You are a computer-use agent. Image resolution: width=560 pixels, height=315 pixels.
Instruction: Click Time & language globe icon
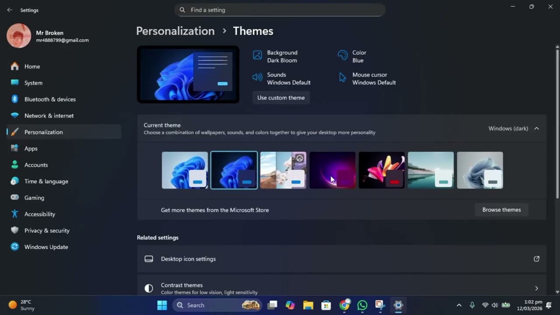tap(15, 181)
